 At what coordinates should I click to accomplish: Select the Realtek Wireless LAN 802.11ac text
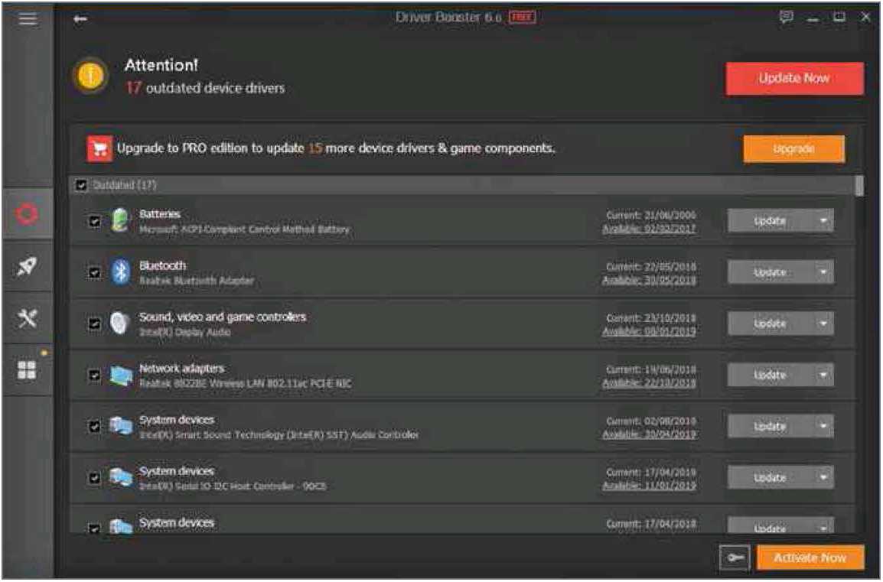(x=245, y=384)
